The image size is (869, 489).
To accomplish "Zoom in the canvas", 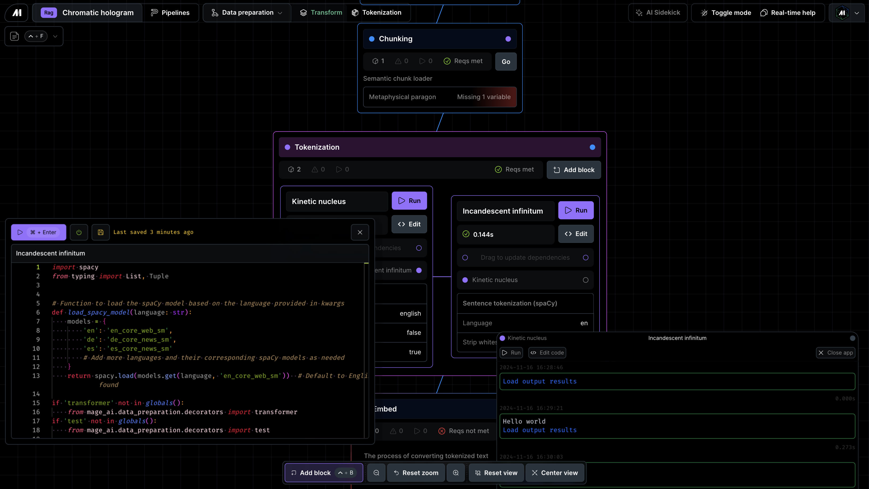I will [456, 473].
